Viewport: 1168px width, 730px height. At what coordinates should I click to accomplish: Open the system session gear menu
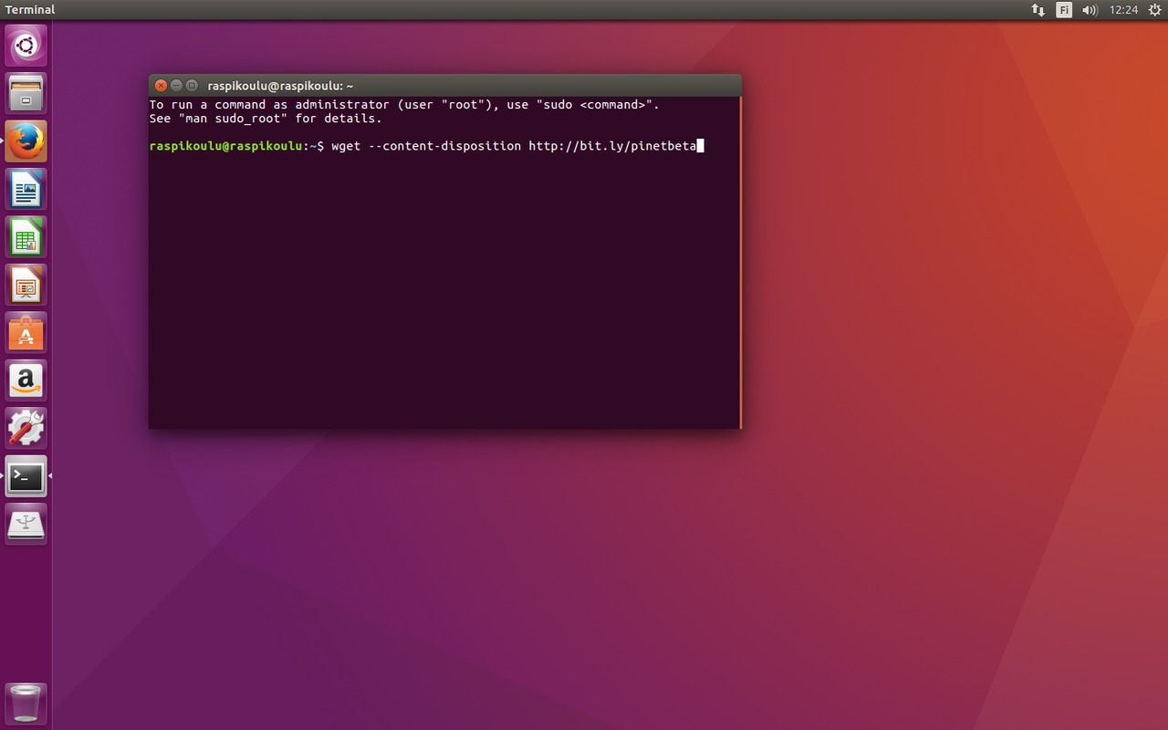[1154, 10]
